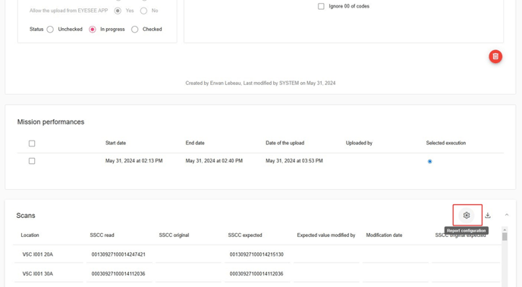
Task: Tick checkbox for May 31 performance row
Action: pos(32,161)
